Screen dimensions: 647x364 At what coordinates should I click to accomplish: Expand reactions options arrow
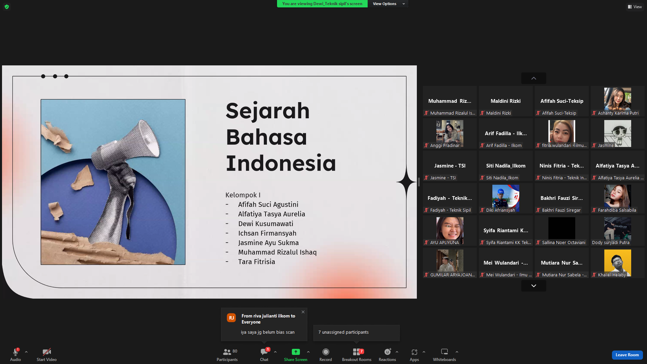(x=397, y=352)
